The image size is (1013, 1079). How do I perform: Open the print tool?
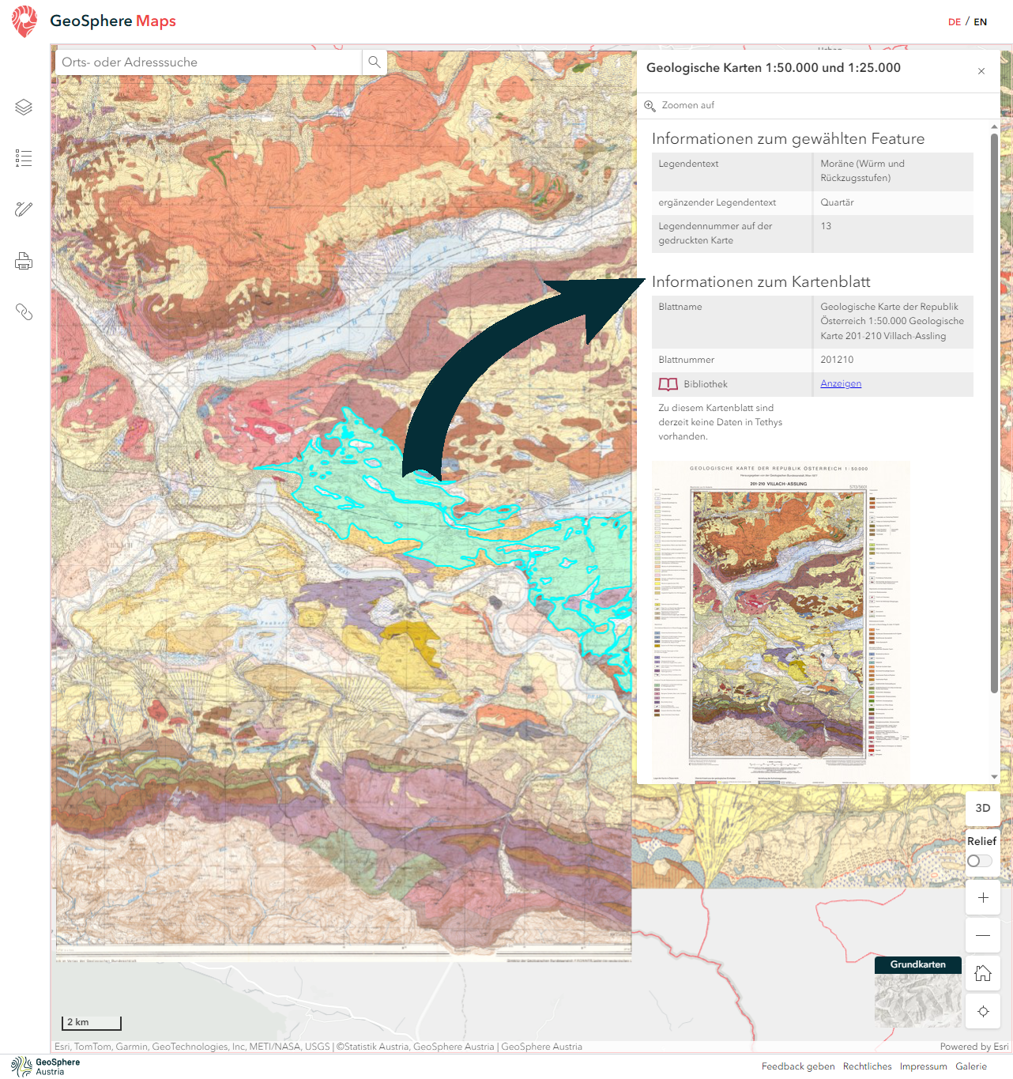(x=24, y=261)
